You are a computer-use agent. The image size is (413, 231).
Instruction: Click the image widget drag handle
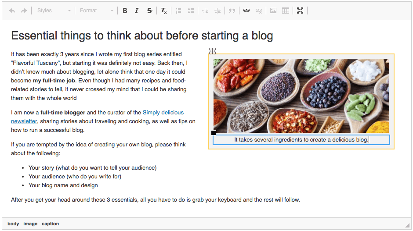(212, 51)
